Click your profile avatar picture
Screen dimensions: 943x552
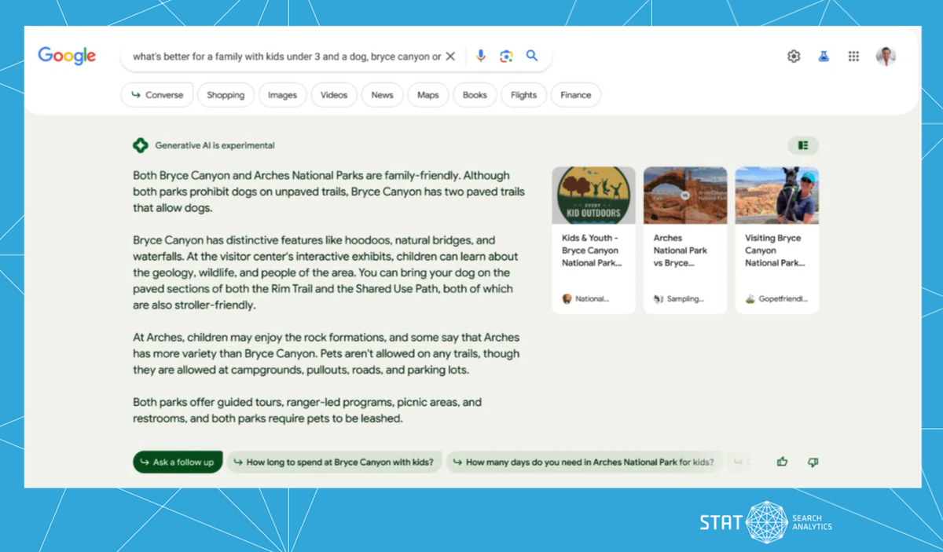pyautogui.click(x=886, y=56)
